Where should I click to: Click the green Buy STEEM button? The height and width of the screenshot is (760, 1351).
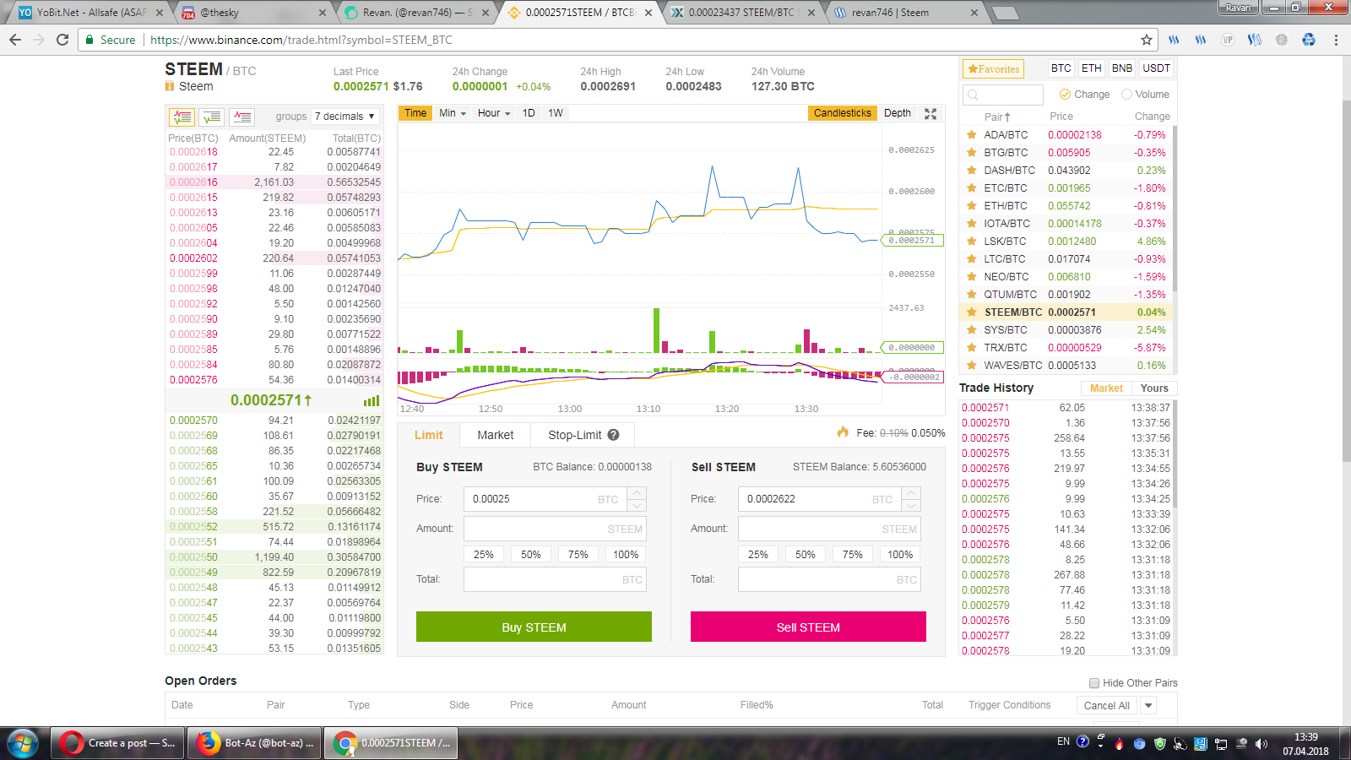(x=534, y=627)
